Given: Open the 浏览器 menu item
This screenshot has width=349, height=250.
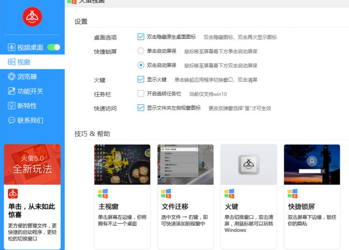Looking at the screenshot, I should [27, 77].
